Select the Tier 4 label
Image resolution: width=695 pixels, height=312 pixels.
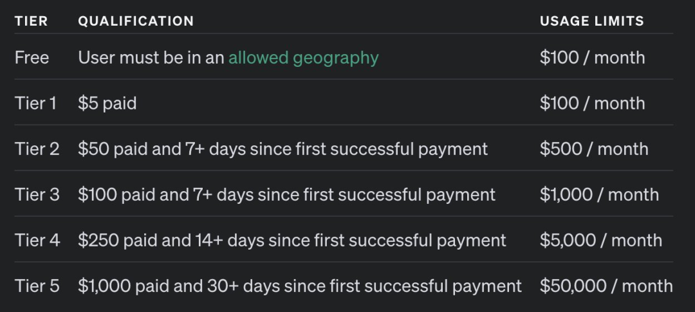click(37, 241)
